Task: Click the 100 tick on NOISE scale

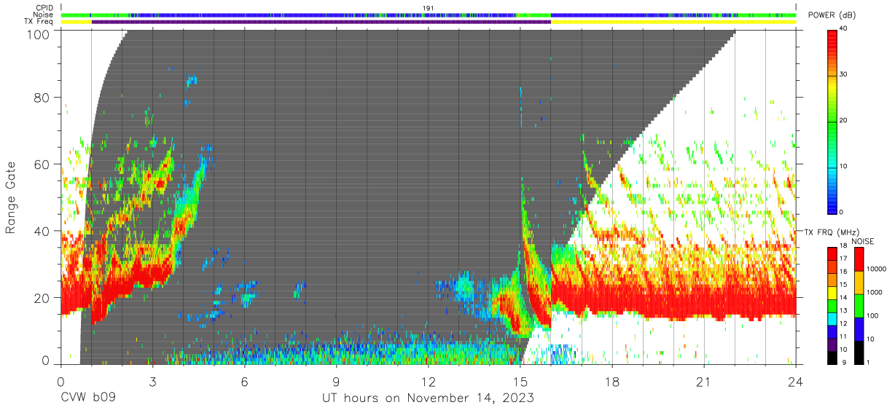Action: (x=871, y=316)
